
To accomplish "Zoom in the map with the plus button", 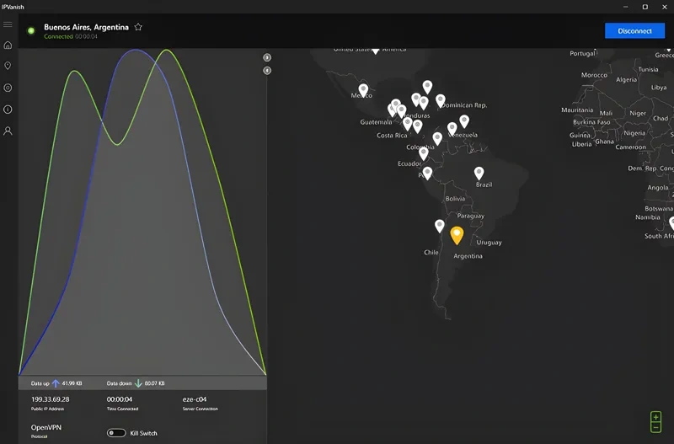I will point(656,417).
